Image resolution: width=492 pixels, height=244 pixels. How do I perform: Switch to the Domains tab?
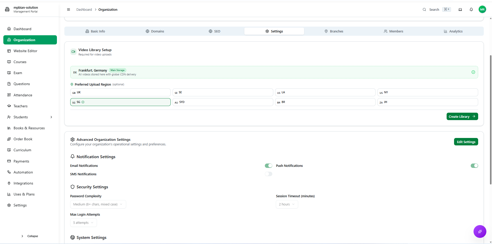pos(155,31)
